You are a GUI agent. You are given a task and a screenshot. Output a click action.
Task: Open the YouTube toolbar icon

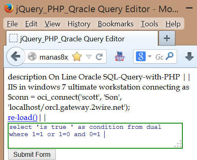tap(119, 56)
